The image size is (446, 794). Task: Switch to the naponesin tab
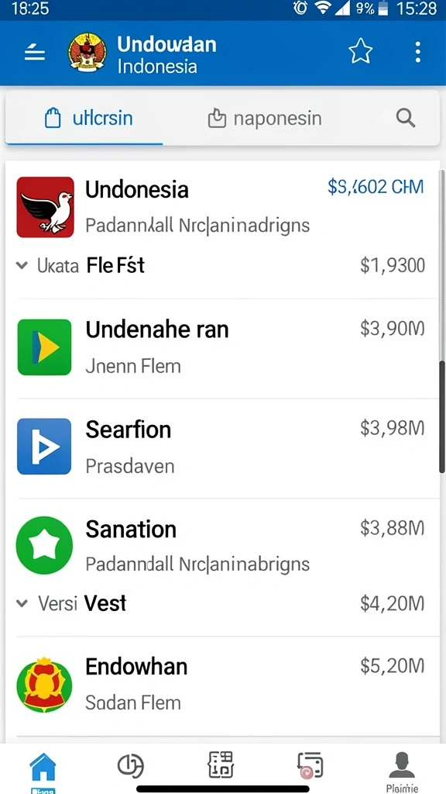[265, 119]
